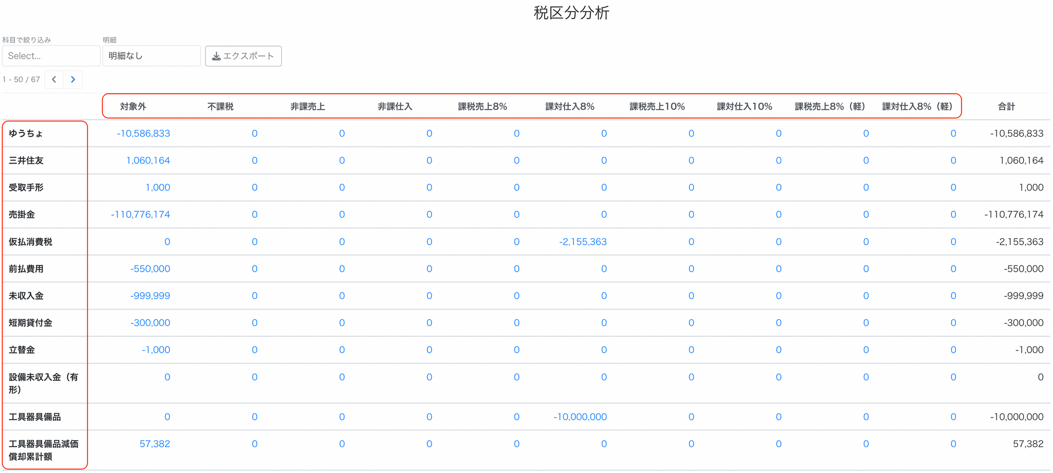The width and height of the screenshot is (1053, 473).
Task: Go to the previous page of results
Action: pyautogui.click(x=54, y=80)
